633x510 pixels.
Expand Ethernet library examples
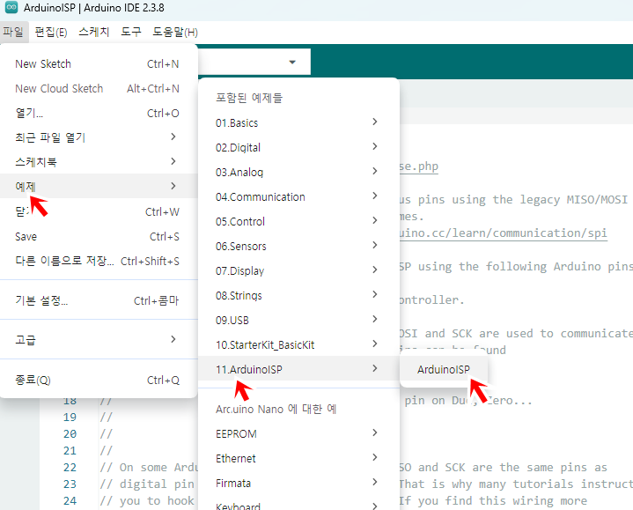pyautogui.click(x=298, y=458)
